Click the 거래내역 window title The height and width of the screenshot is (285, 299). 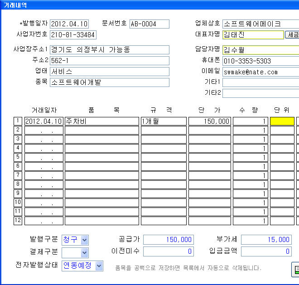pyautogui.click(x=15, y=5)
